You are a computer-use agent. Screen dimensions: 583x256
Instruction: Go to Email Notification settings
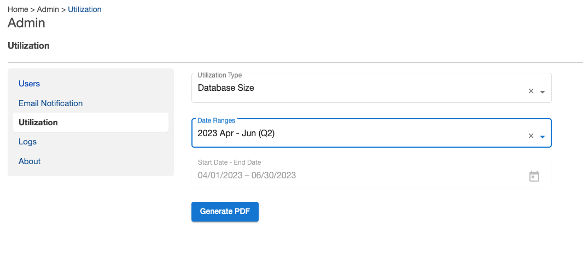50,103
